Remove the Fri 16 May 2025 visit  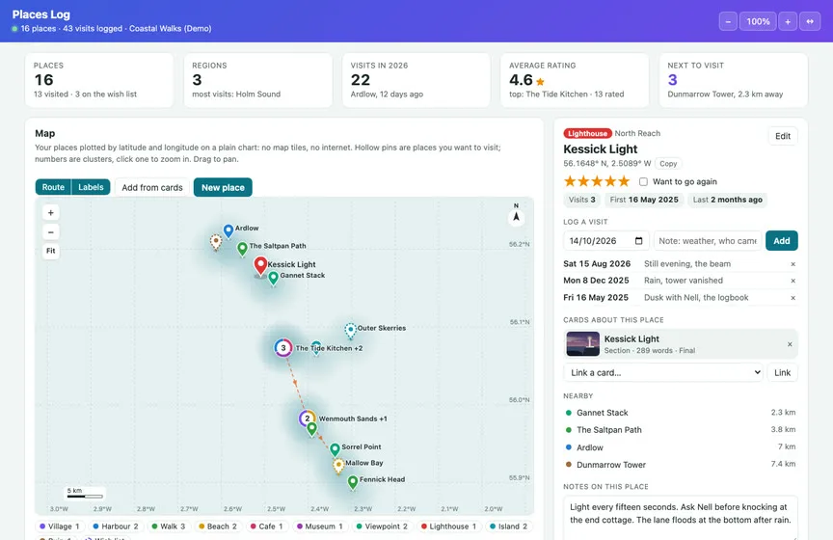click(793, 298)
